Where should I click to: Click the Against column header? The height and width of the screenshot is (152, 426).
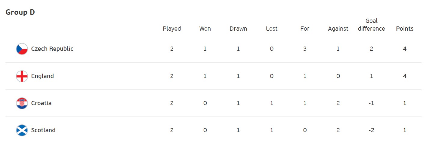[x=338, y=29]
